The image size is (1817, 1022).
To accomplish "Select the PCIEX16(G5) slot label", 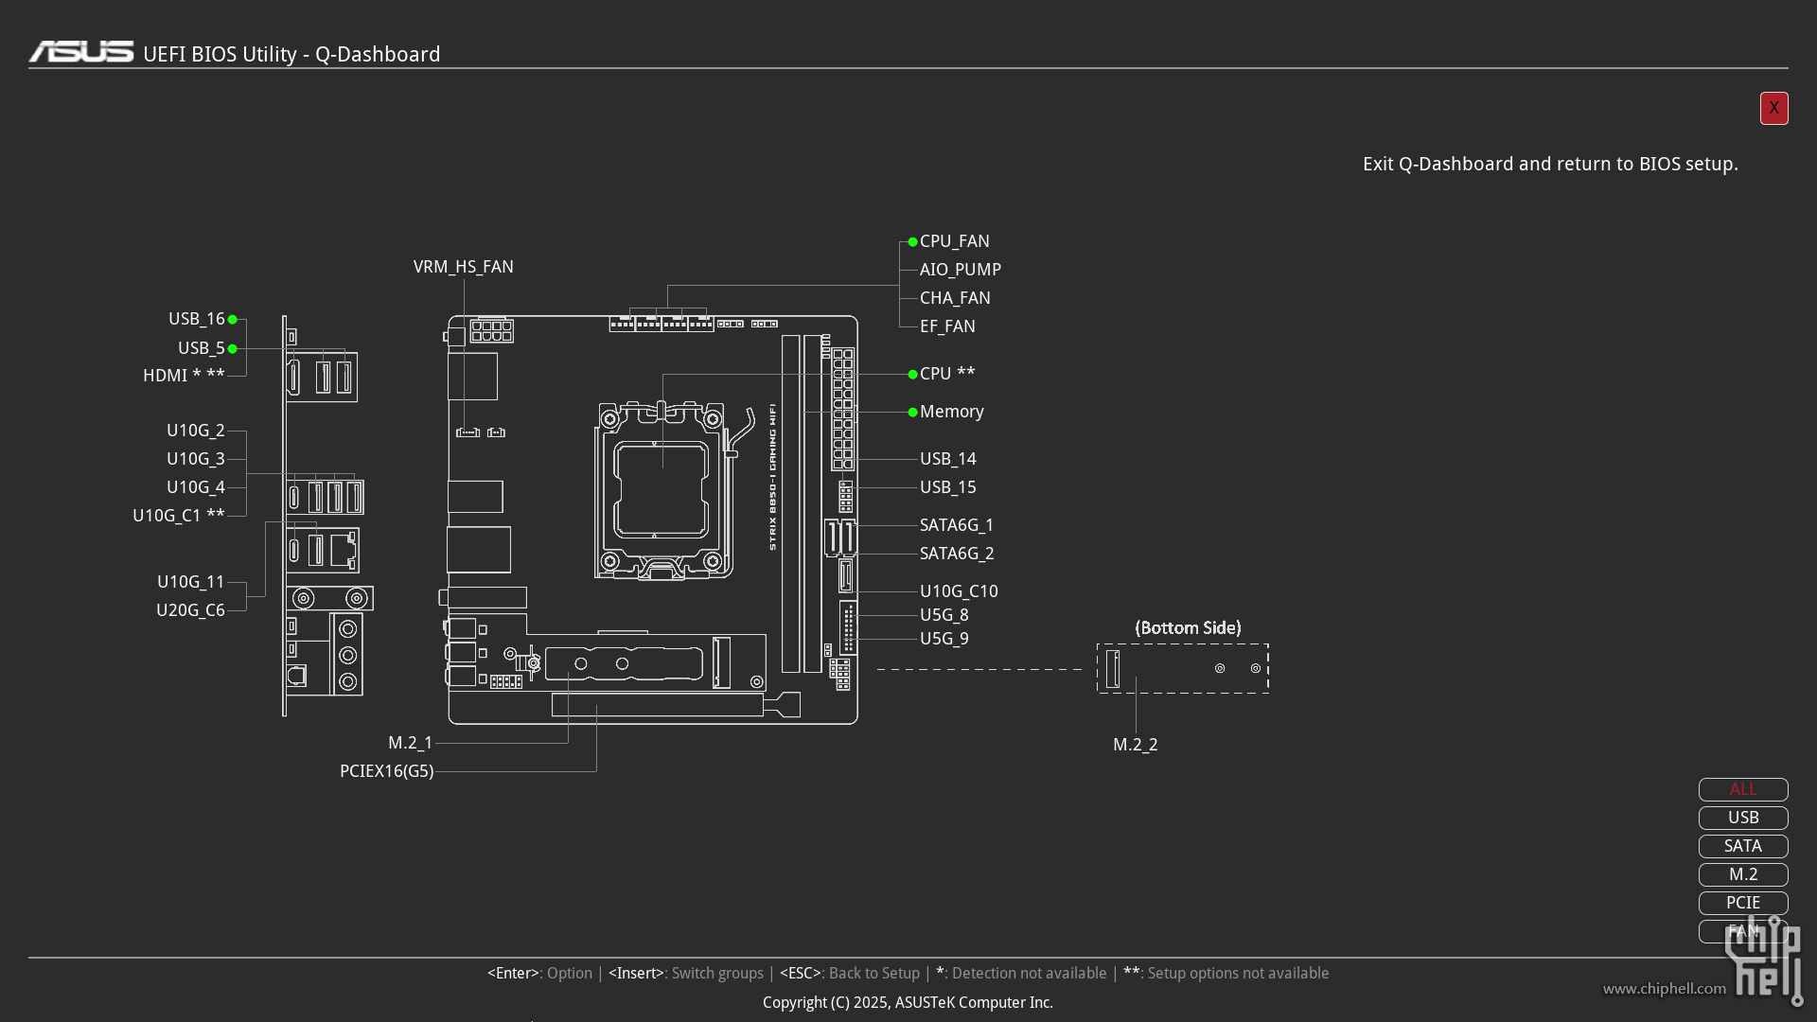I will click(x=386, y=771).
